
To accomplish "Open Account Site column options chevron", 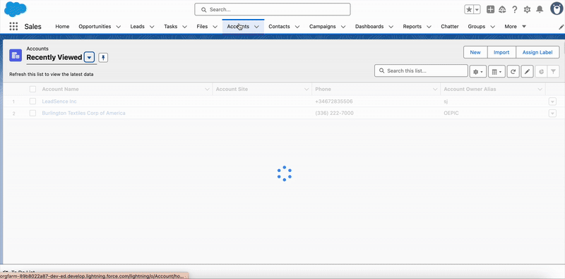I will pos(307,89).
